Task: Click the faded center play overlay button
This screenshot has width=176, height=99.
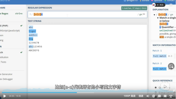Action: [165, 87]
